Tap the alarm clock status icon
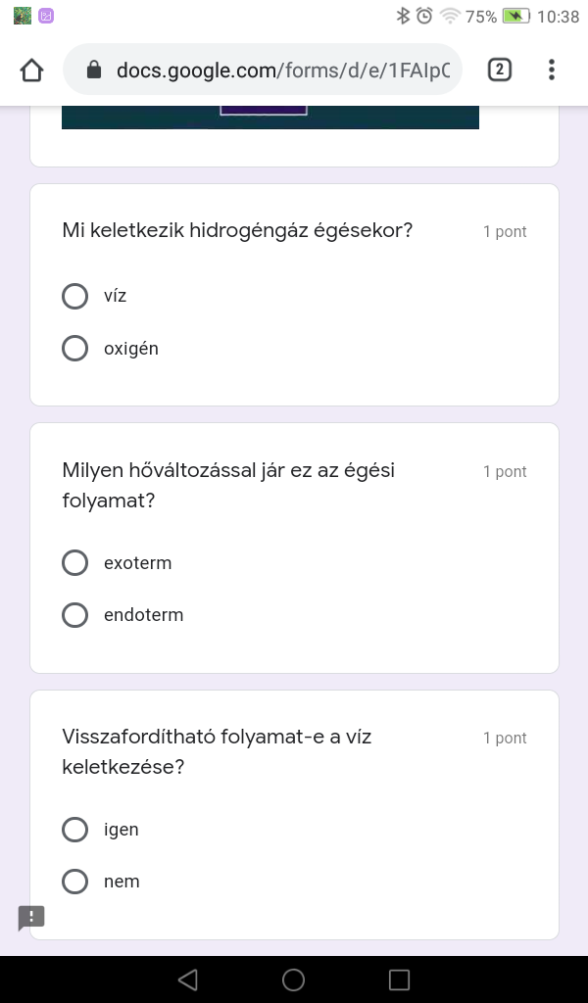Image resolution: width=588 pixels, height=1003 pixels. [424, 16]
